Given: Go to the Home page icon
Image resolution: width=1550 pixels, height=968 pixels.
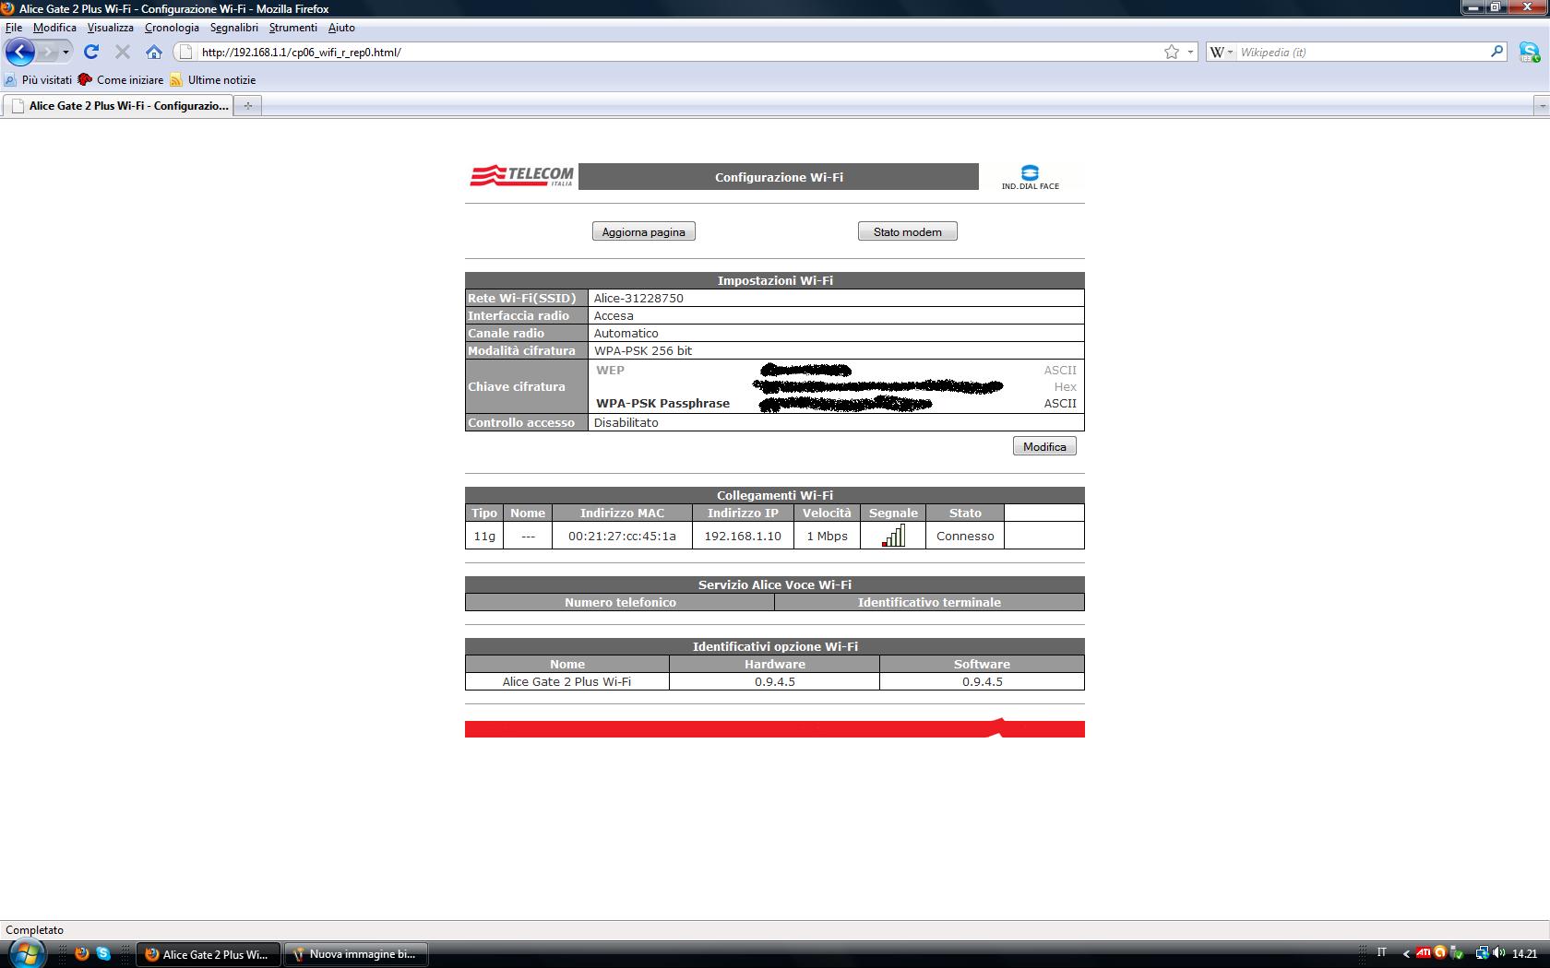Looking at the screenshot, I should pos(154,53).
